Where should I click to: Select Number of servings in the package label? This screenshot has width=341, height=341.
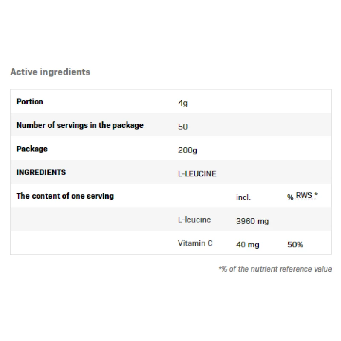click(80, 125)
